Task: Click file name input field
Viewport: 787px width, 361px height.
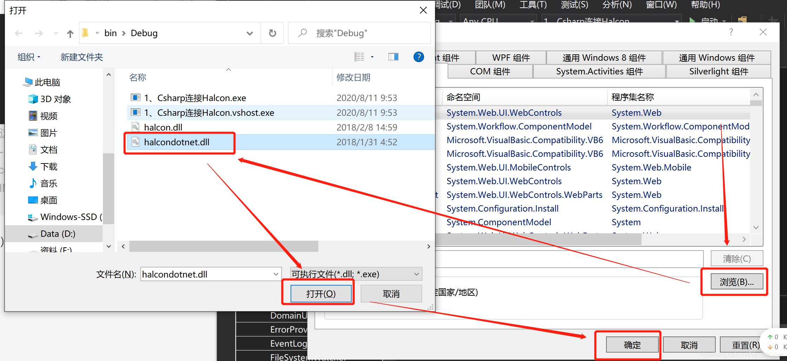Action: 206,274
